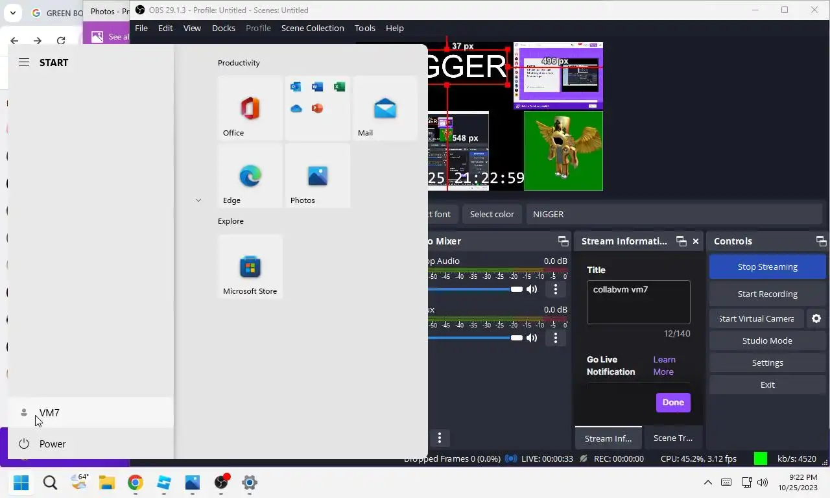Click the OneDrive icon in the Office folder tile
Image resolution: width=830 pixels, height=498 pixels.
[x=296, y=108]
